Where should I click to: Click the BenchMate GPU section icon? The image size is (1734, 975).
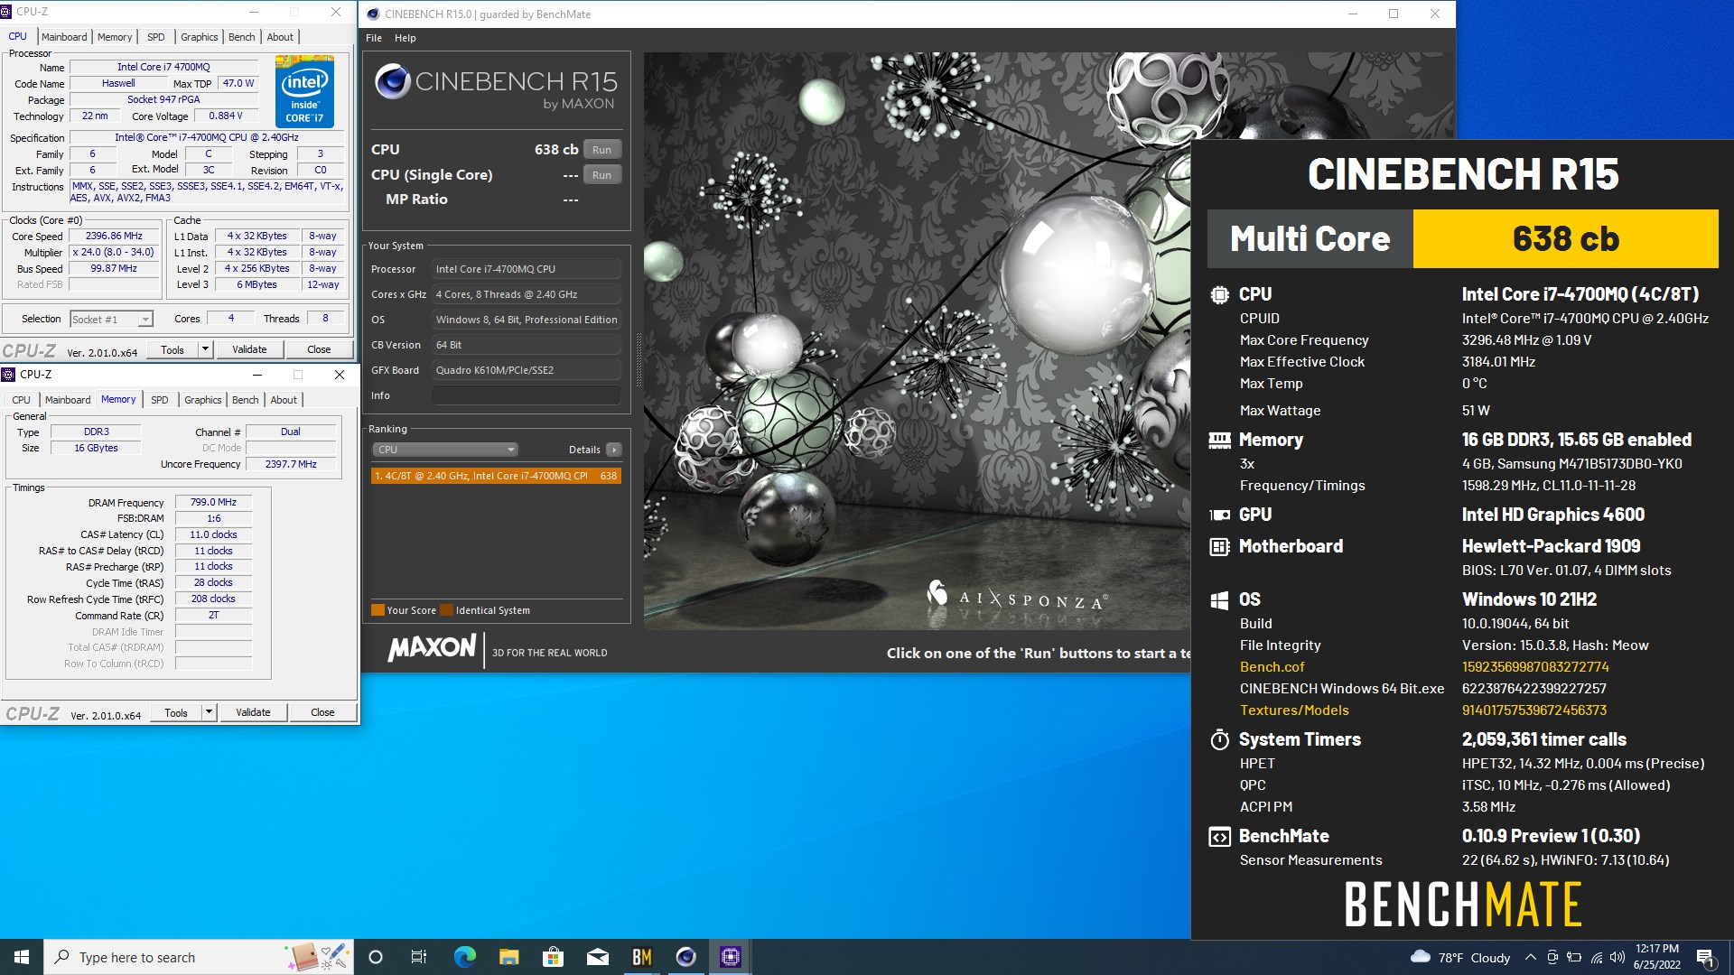point(1219,515)
